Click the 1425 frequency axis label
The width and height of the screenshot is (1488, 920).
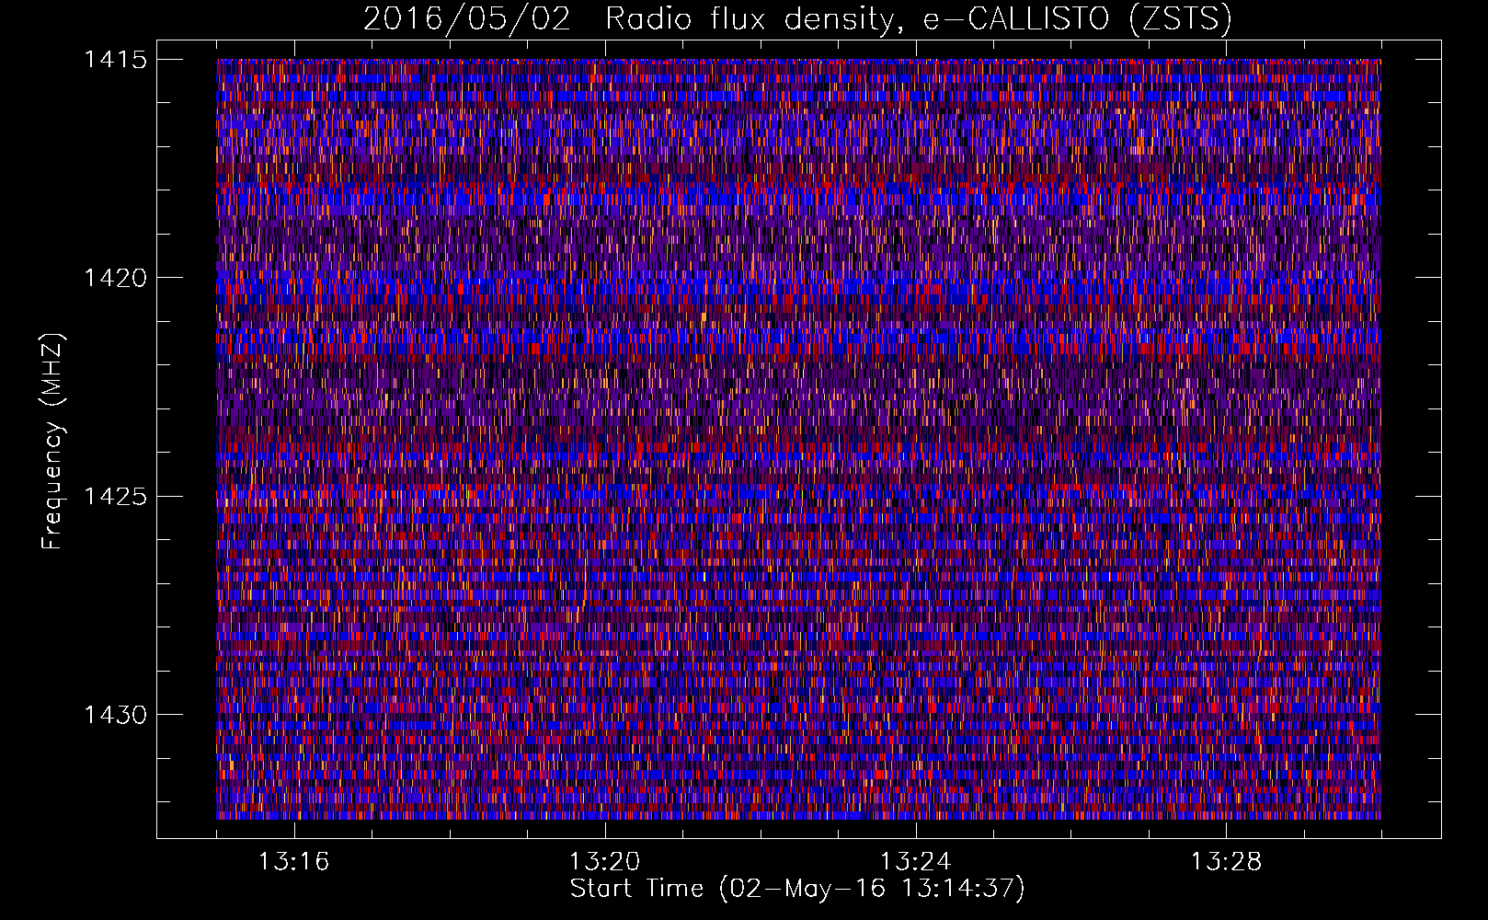point(115,497)
